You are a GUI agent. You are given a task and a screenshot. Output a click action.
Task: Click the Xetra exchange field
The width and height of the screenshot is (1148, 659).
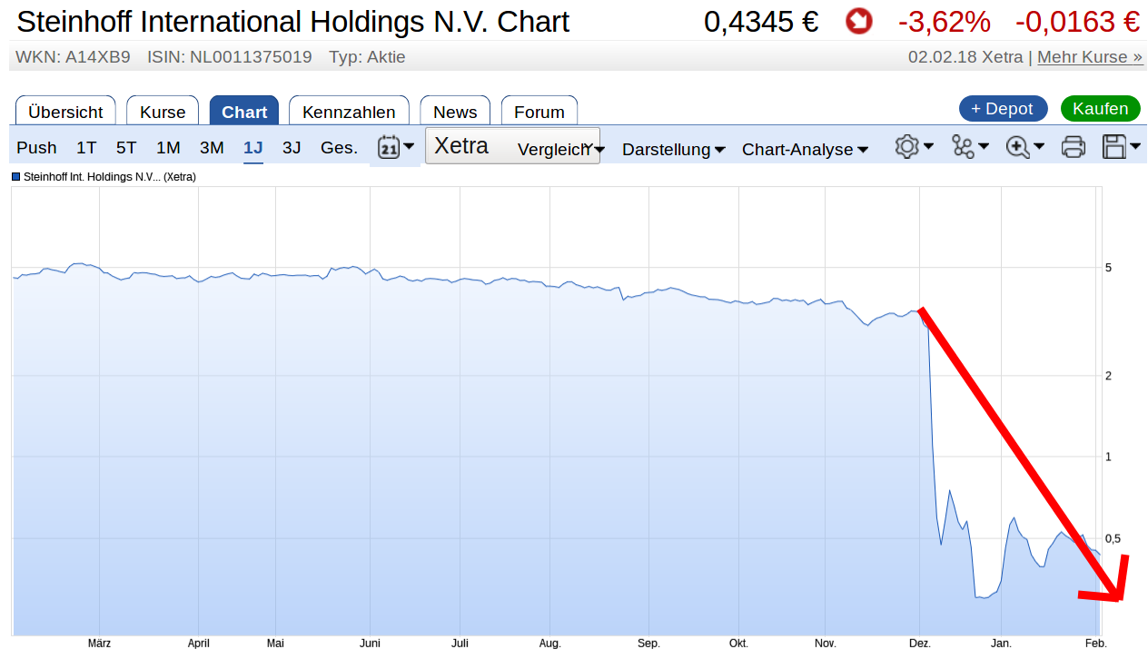tap(462, 144)
